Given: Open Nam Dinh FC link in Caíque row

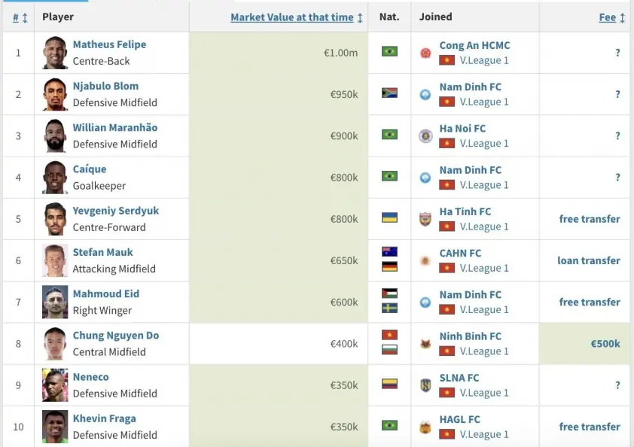Looking at the screenshot, I should pos(470,170).
